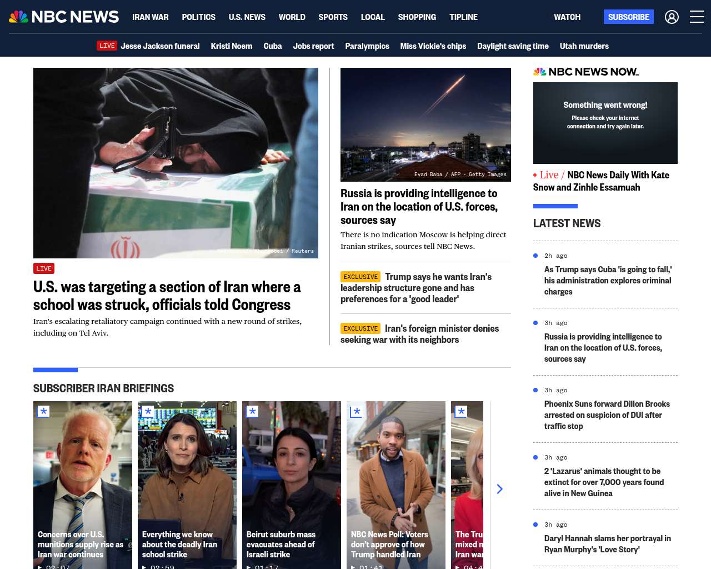Viewport: 711px width, 569px height.
Task: Open the Tipline page
Action: click(x=464, y=17)
